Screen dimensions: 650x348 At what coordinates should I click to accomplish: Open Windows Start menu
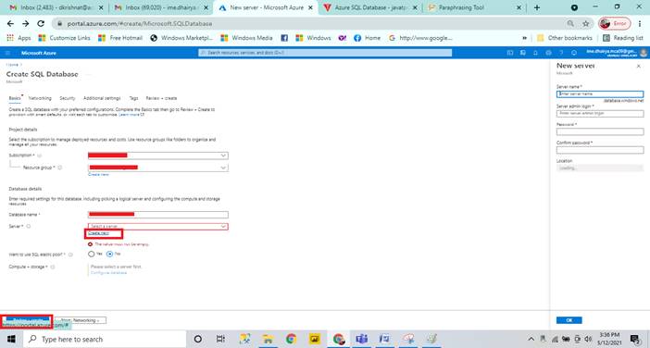[x=11, y=339]
